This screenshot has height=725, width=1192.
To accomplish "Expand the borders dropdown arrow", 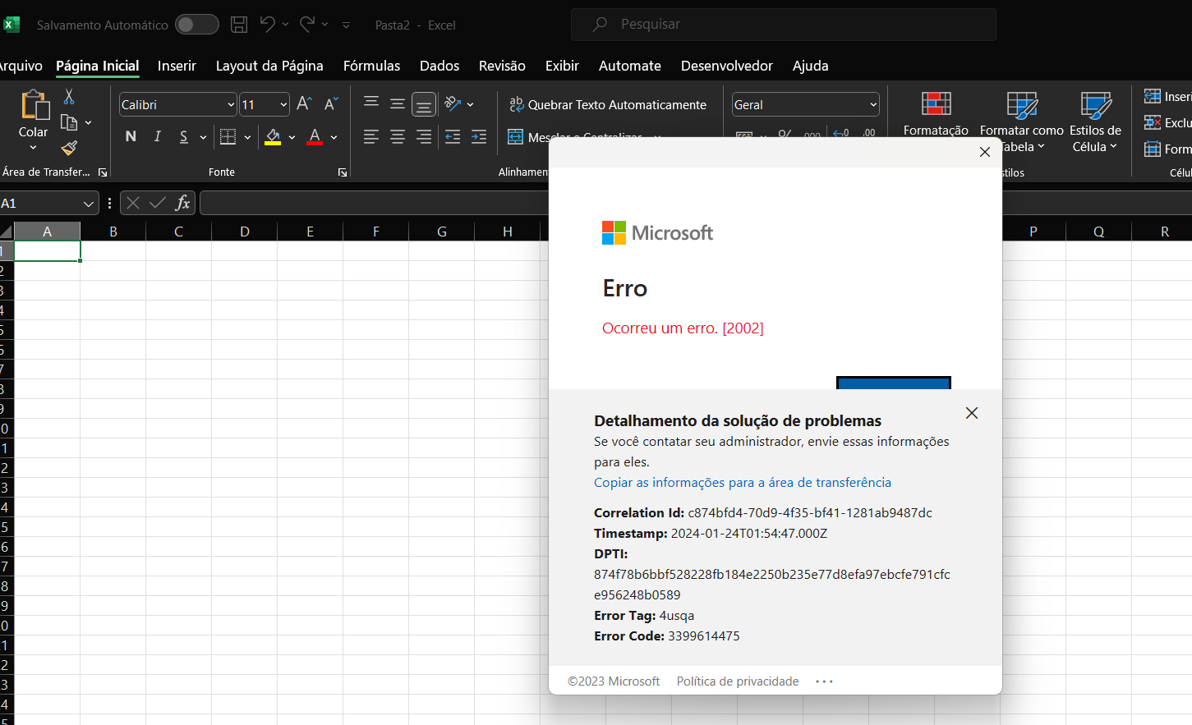I will [x=247, y=137].
